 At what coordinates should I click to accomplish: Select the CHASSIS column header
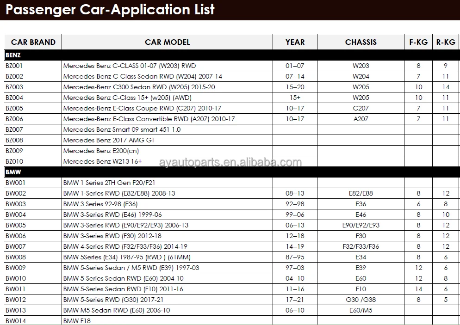pos(361,42)
